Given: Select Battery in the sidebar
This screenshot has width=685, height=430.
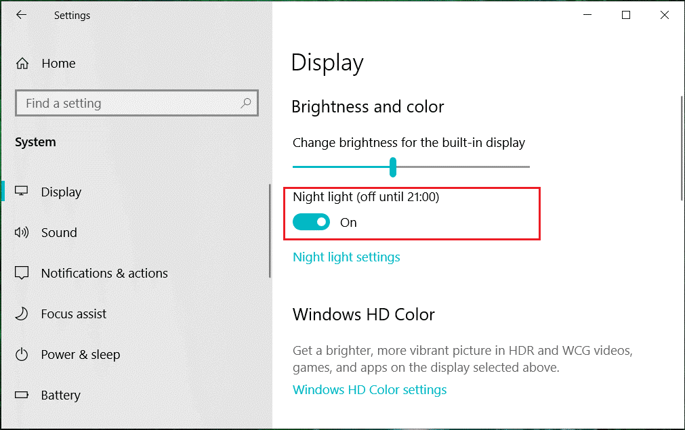Looking at the screenshot, I should pyautogui.click(x=61, y=395).
